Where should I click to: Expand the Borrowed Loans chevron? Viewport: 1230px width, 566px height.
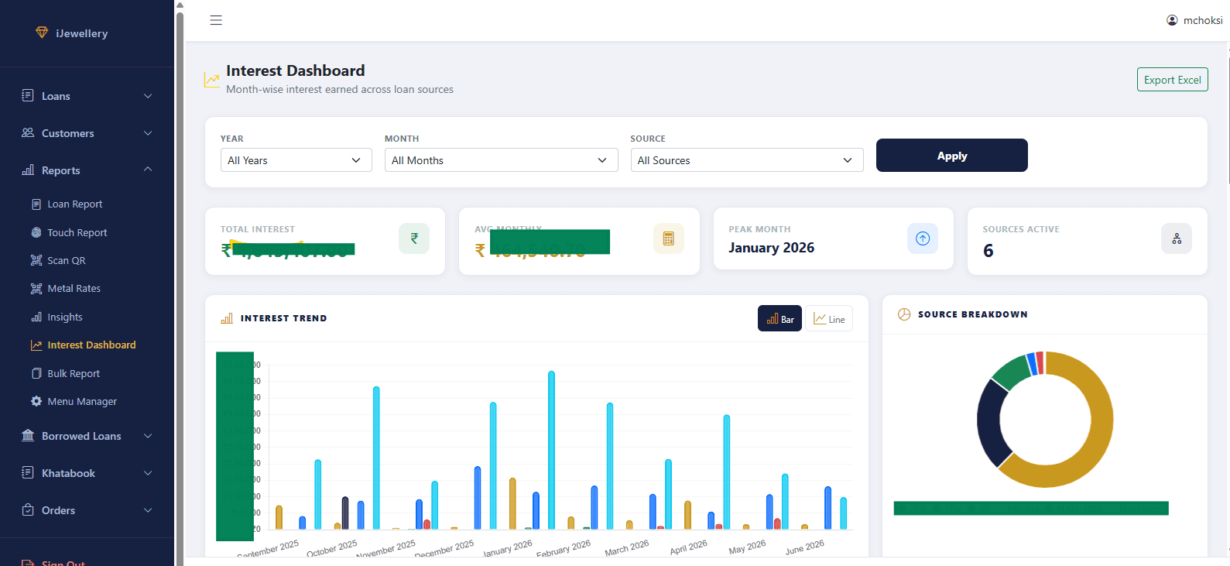coord(148,436)
